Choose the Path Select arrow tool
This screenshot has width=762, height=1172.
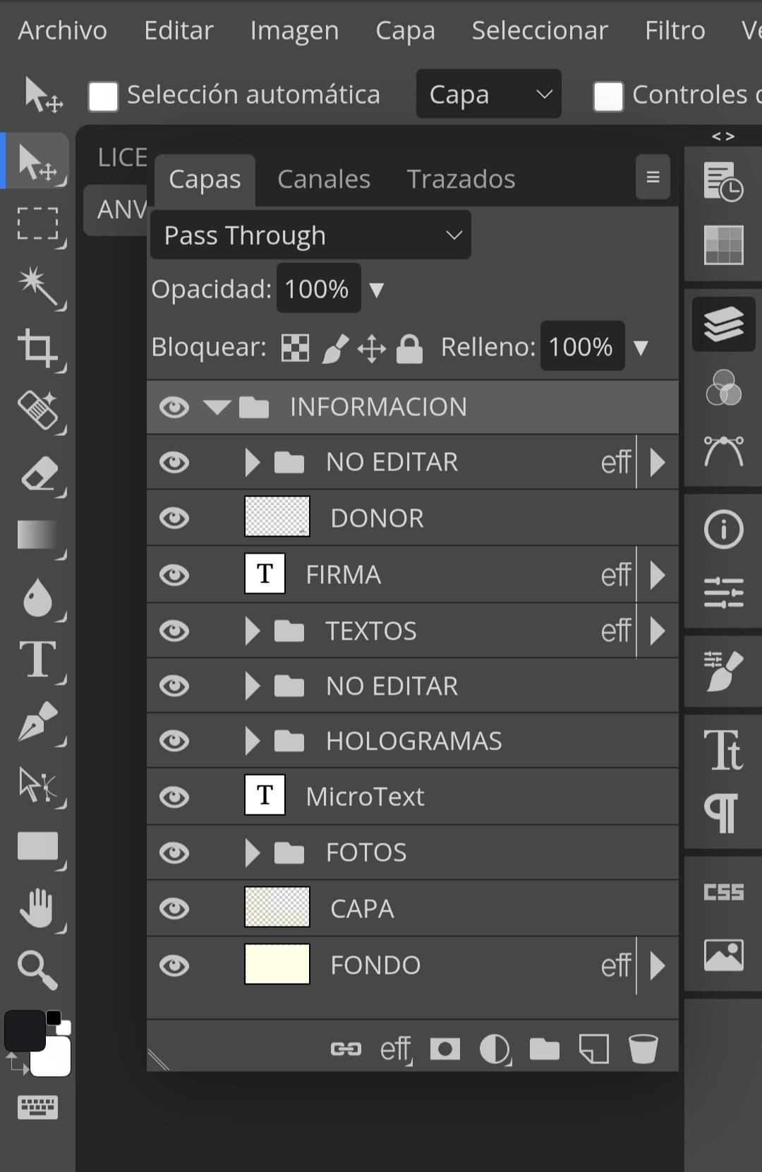38,784
